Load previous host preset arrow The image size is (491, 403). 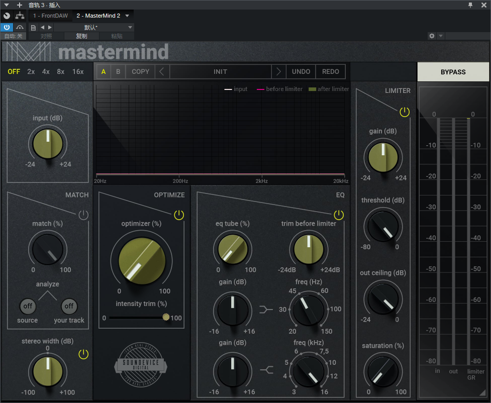[x=43, y=27]
